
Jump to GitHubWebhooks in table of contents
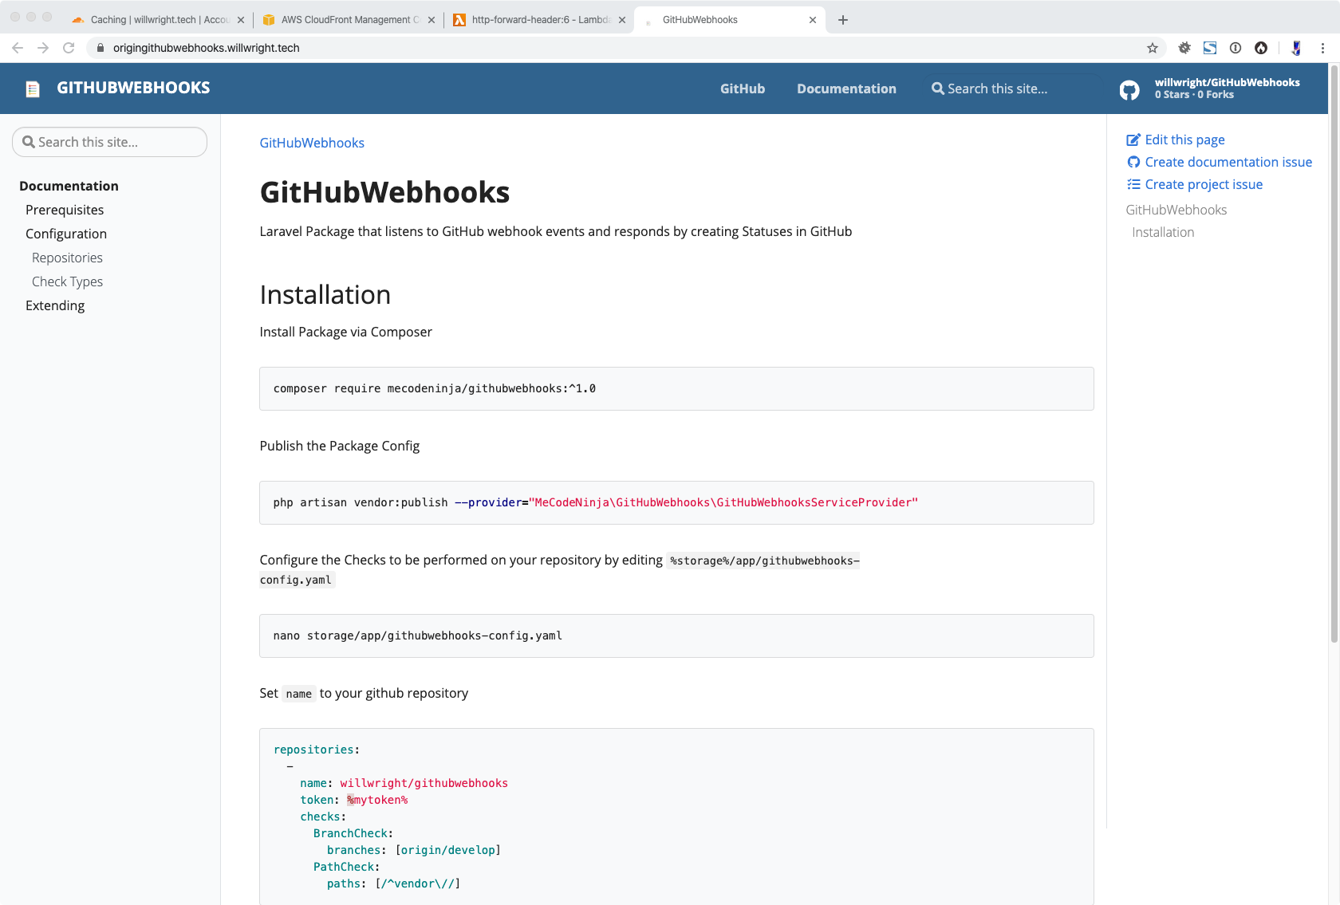pyautogui.click(x=1176, y=210)
